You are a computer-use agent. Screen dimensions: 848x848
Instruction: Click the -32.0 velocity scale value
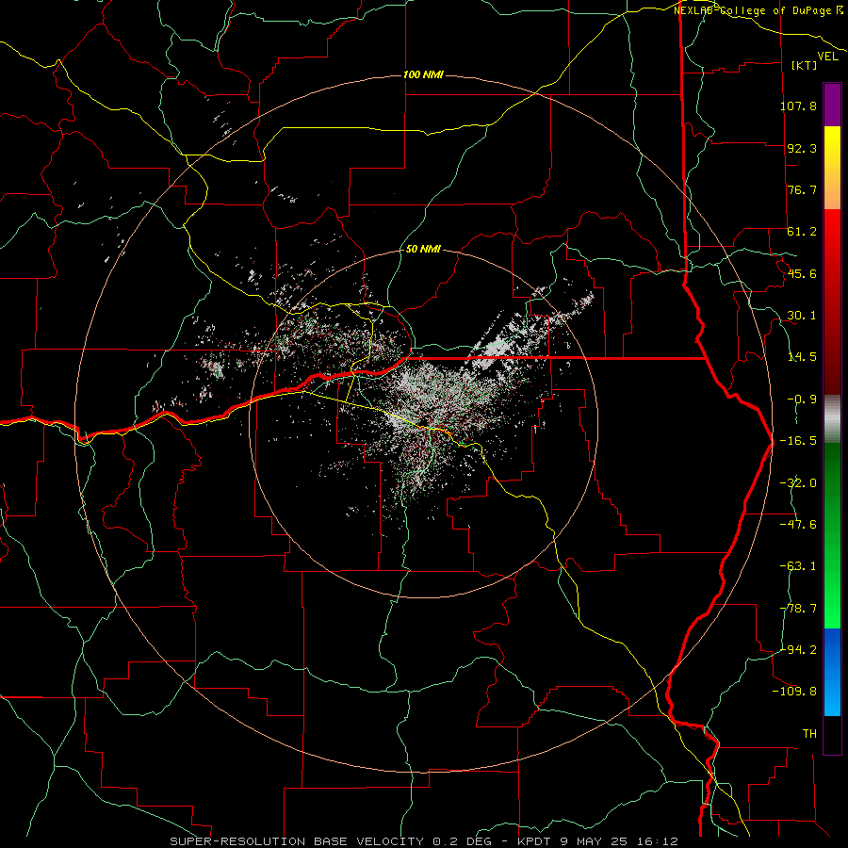[798, 483]
